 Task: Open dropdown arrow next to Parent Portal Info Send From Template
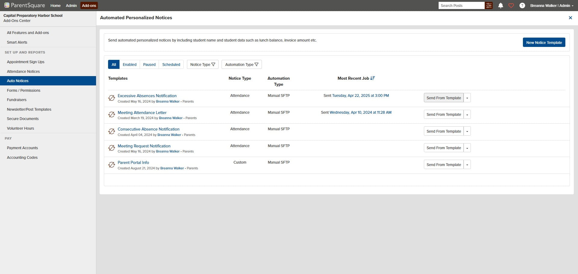(467, 165)
